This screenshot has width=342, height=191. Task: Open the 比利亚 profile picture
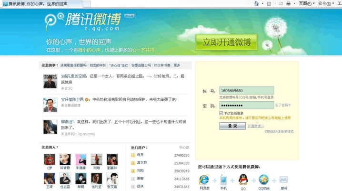pos(96,179)
